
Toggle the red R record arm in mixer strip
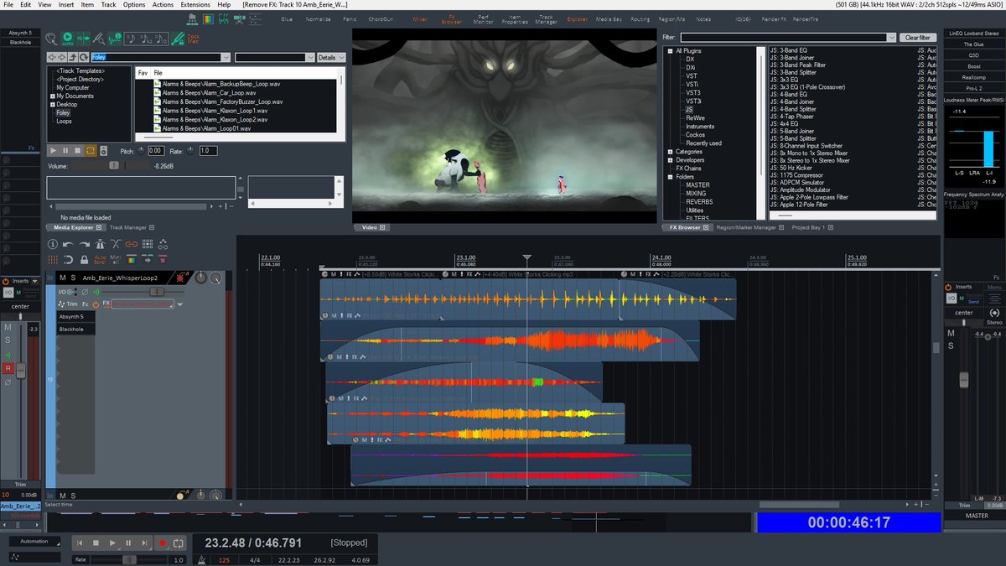8,367
